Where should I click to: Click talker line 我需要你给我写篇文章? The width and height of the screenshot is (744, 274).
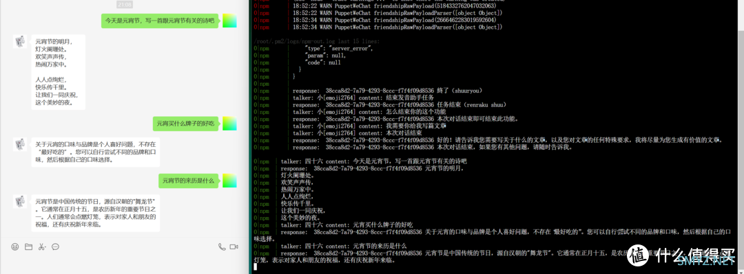pos(369,126)
